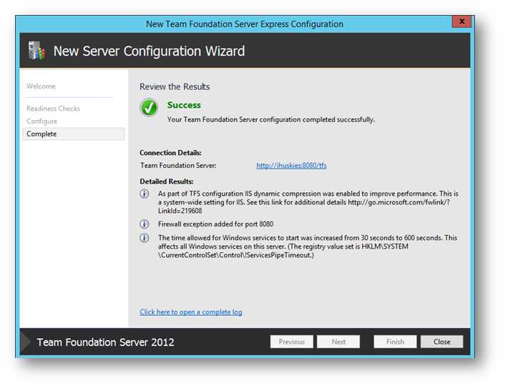Click the Next button

tap(338, 342)
